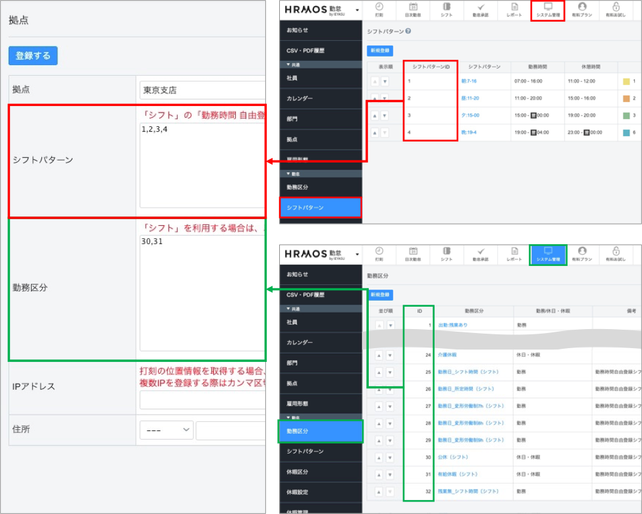642x514 pixels.
Task: Open 日次勤怠 calendar icon on the シフトパターン screen
Action: [413, 8]
